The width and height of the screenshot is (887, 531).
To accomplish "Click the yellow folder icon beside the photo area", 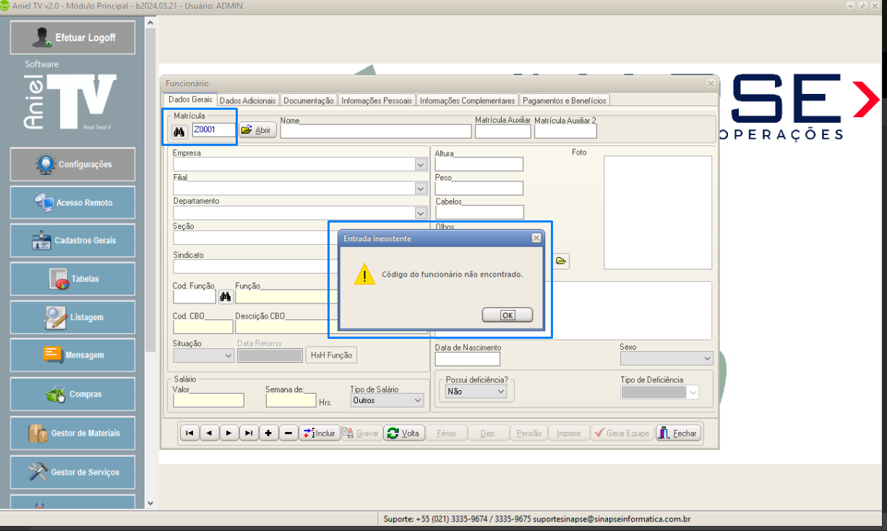I will [x=561, y=261].
